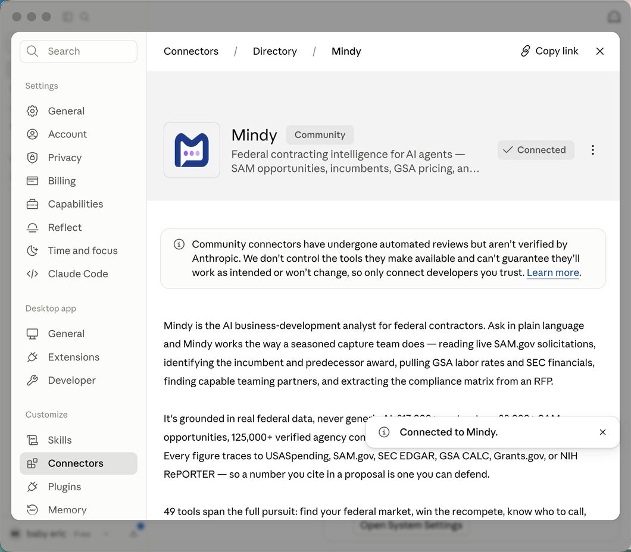
Task: Click the Memory history icon
Action: (x=32, y=510)
